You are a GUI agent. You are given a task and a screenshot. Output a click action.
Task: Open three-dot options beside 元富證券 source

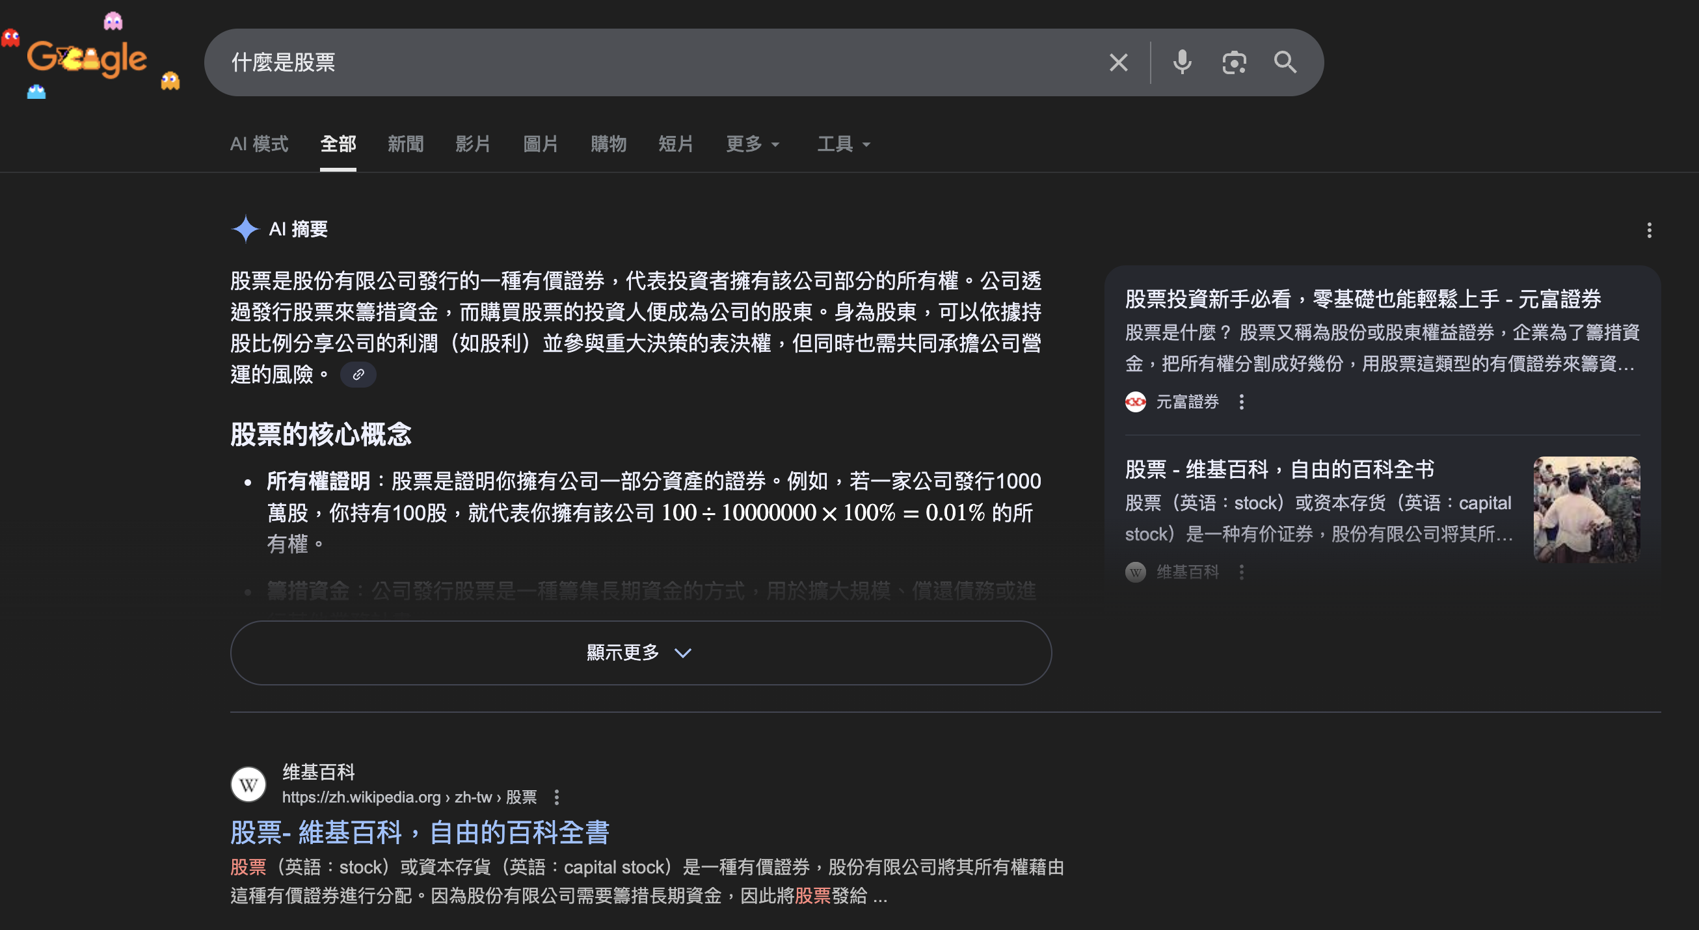pos(1241,402)
